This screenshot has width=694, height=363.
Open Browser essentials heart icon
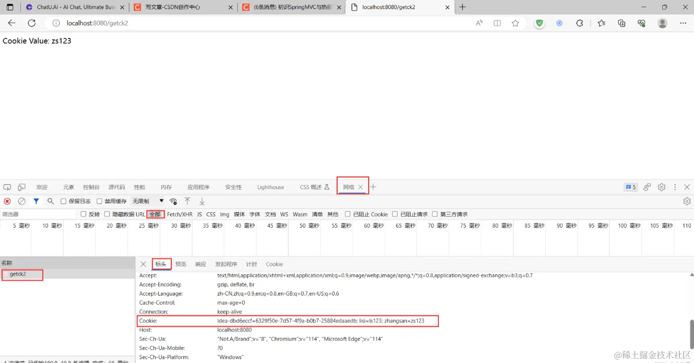pyautogui.click(x=641, y=23)
